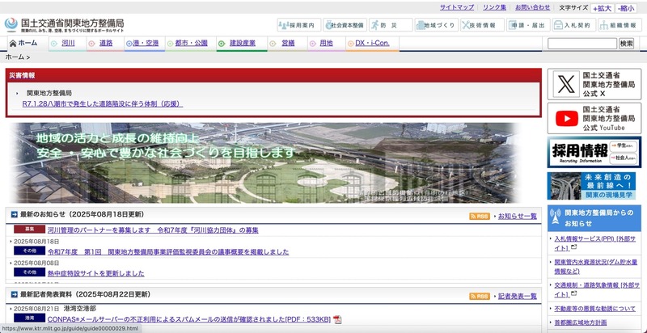The height and width of the screenshot is (333, 647).
Task: Select the 道路 tab in the navigation bar
Action: (x=105, y=43)
